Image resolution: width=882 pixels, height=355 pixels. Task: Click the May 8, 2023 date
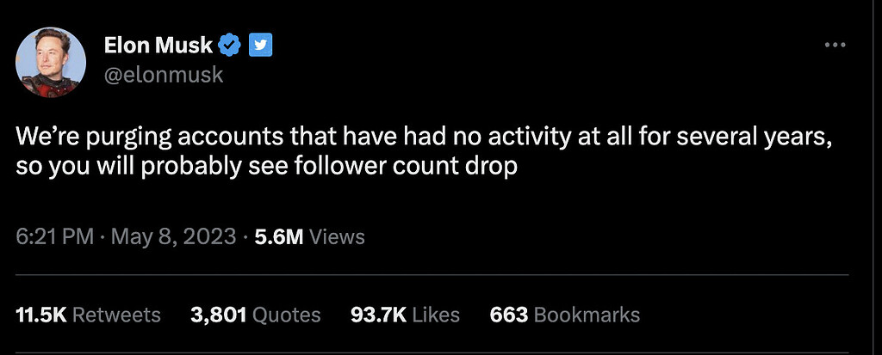[174, 236]
